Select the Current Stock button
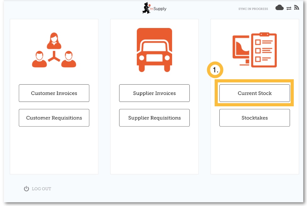The height and width of the screenshot is (206, 307). 254,93
